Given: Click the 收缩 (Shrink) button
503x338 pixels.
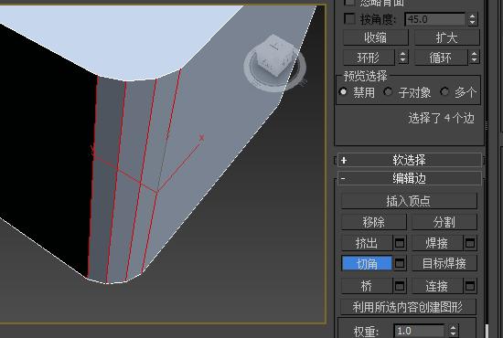Looking at the screenshot, I should 376,37.
